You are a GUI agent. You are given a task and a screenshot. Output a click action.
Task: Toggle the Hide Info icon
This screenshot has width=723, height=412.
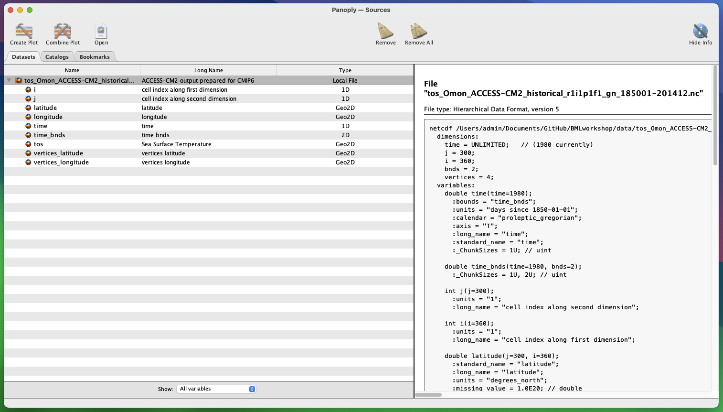[x=700, y=32]
